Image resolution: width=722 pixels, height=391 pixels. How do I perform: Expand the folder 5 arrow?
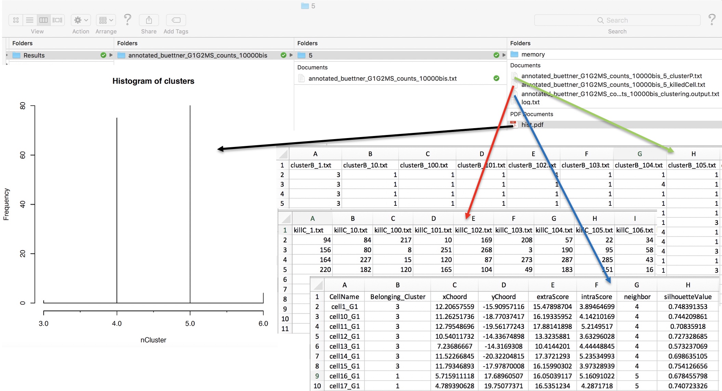504,55
